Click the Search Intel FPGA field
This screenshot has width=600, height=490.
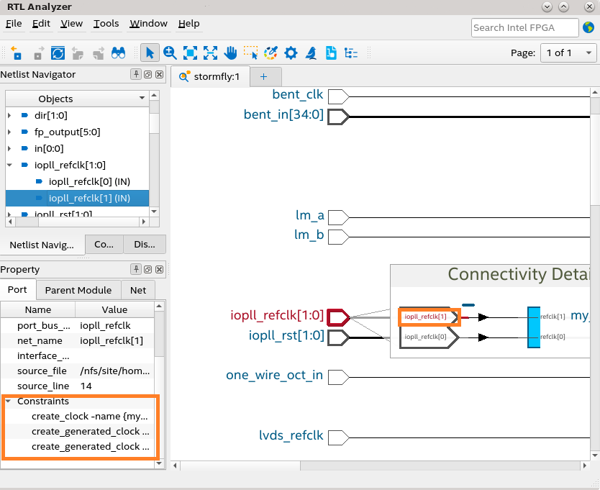(x=524, y=27)
